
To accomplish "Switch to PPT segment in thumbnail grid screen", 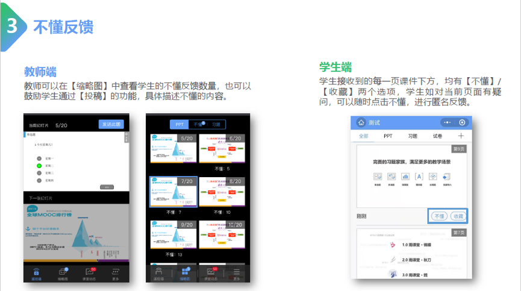I will click(x=179, y=124).
